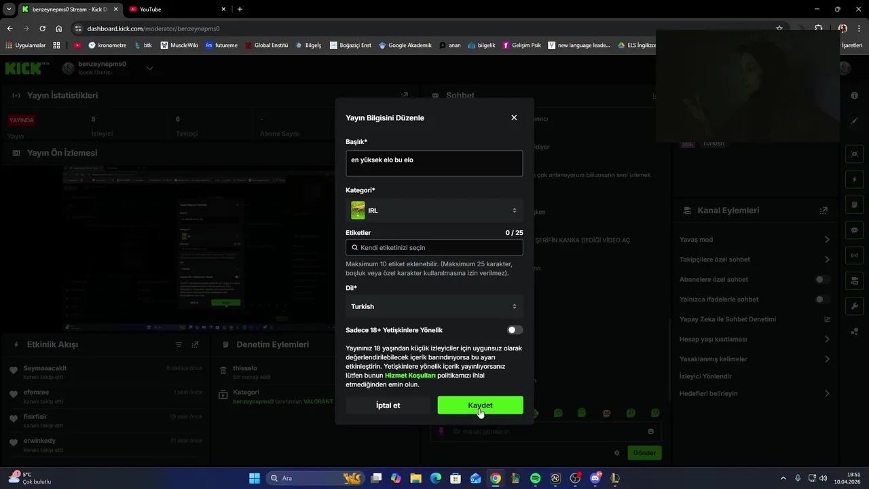Toggle Yalnızca ifadelerle sohbet switch

point(822,300)
